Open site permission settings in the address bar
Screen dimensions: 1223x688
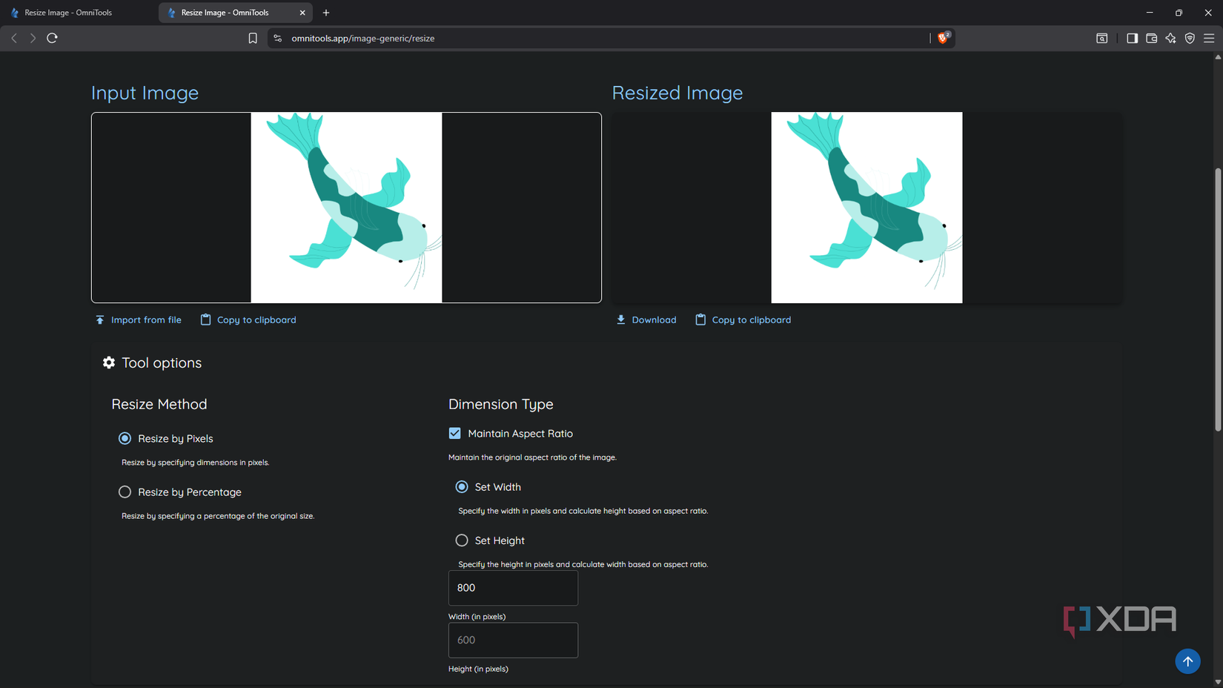pos(276,38)
